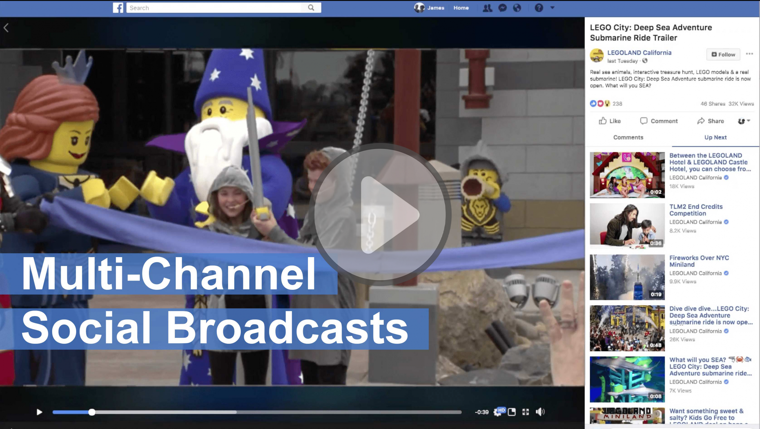Toggle the picture-in-picture pop-out player
Image resolution: width=760 pixels, height=429 pixels.
point(512,412)
